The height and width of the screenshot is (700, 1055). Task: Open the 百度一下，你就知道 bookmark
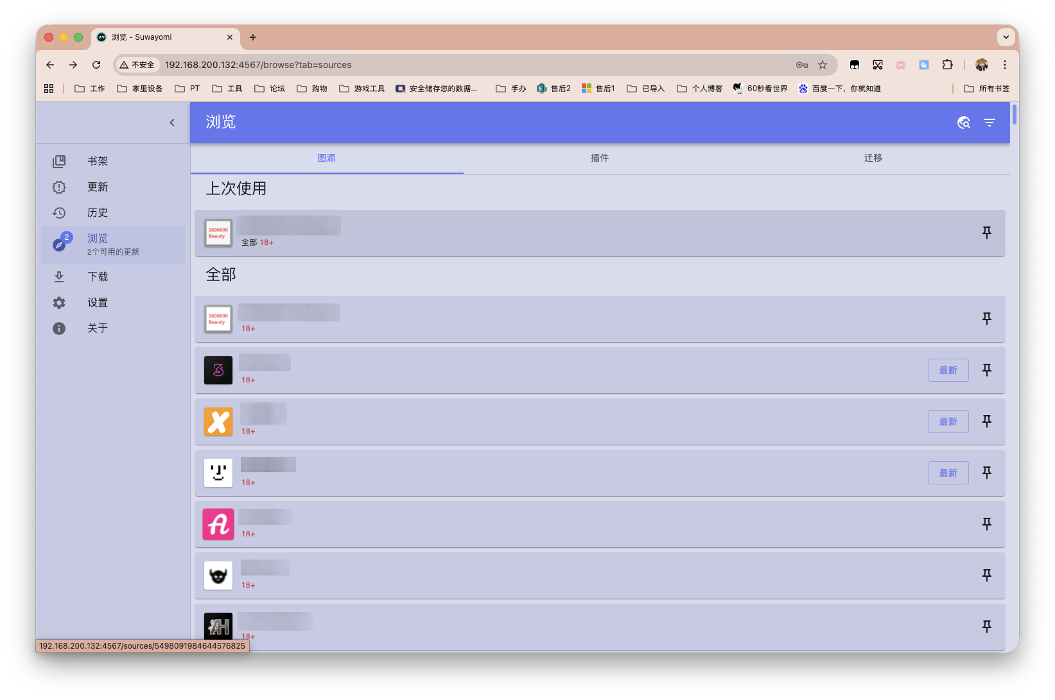coord(839,88)
